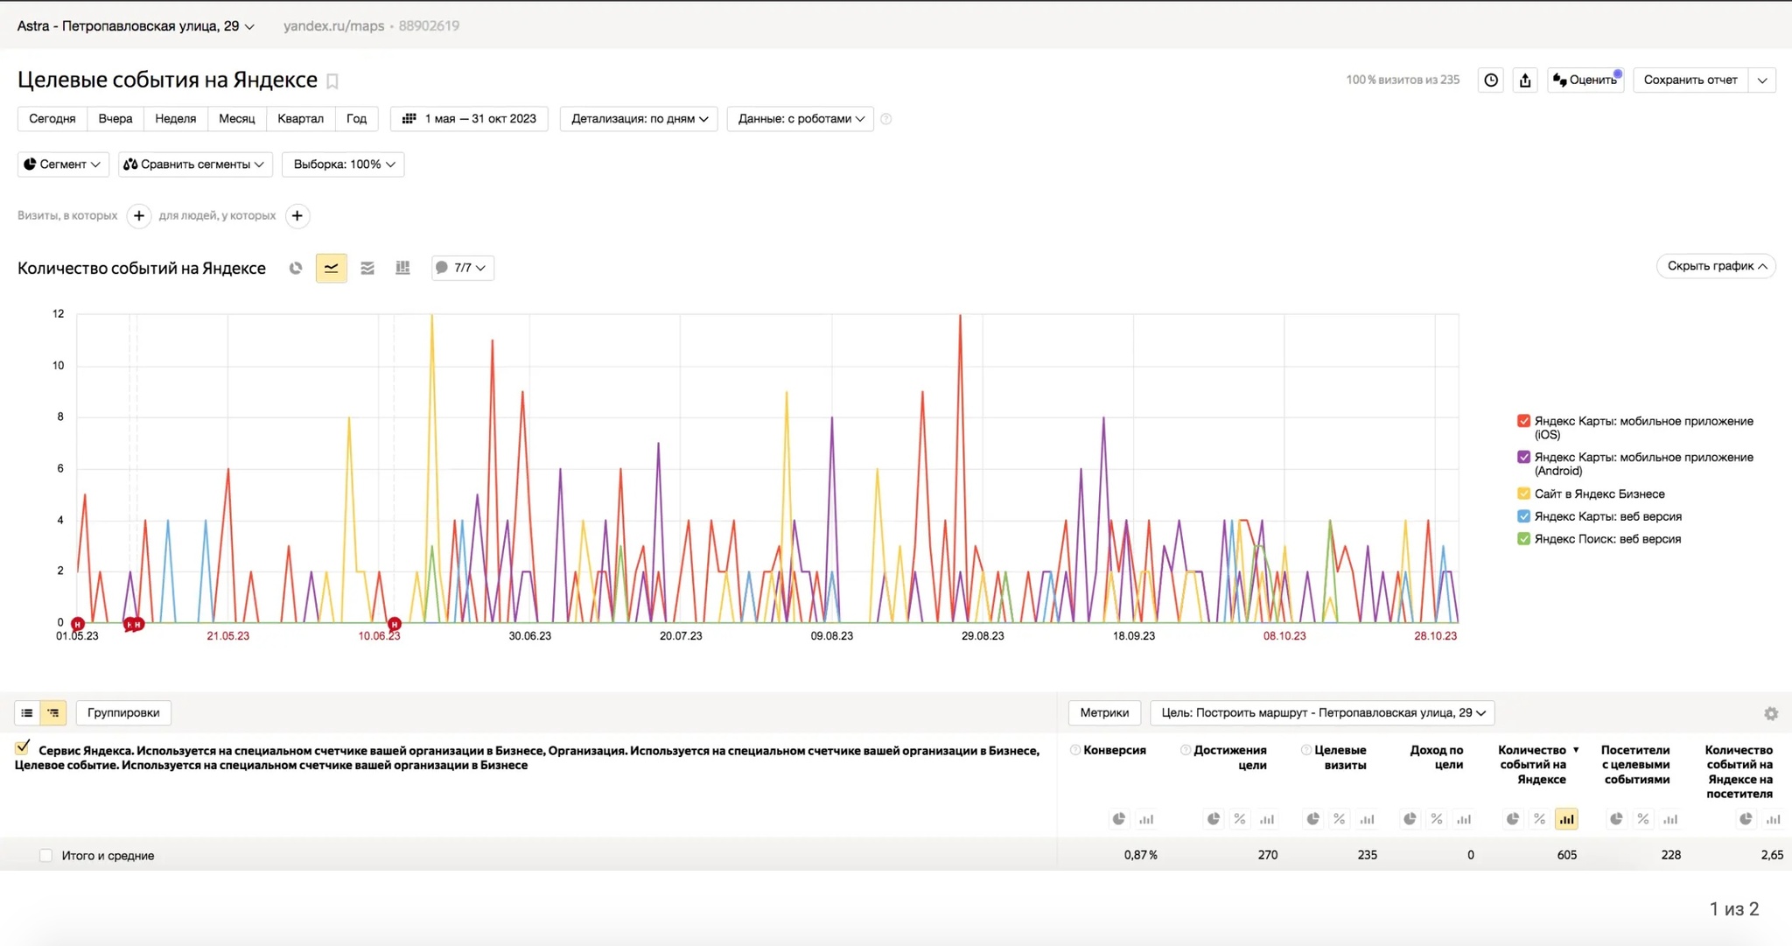The height and width of the screenshot is (946, 1792).
Task: Click Сохранить отчет button
Action: pyautogui.click(x=1690, y=80)
